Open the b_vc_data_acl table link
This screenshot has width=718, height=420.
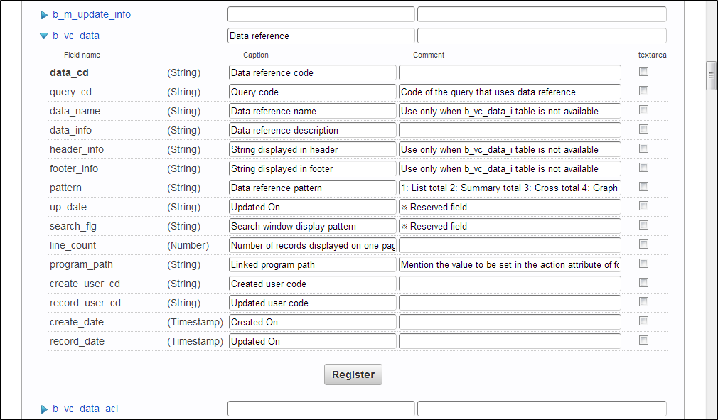(85, 409)
